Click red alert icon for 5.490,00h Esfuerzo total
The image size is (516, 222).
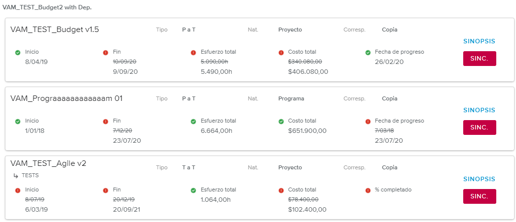click(x=193, y=52)
